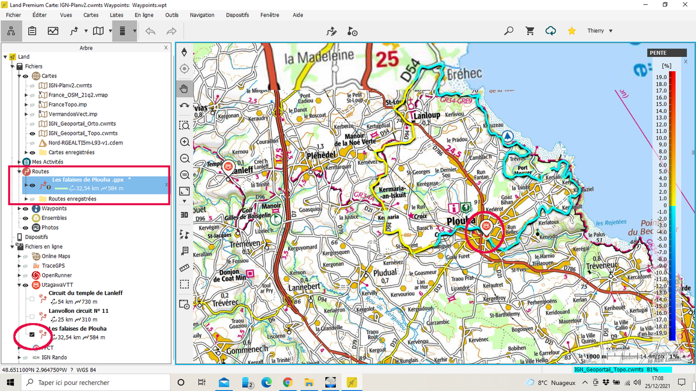The height and width of the screenshot is (391, 696).
Task: Click the rotate-back arrow map tool
Action: (184, 105)
